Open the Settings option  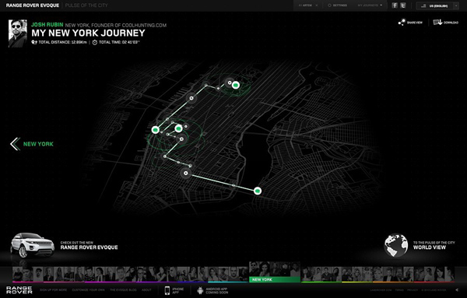point(338,5)
